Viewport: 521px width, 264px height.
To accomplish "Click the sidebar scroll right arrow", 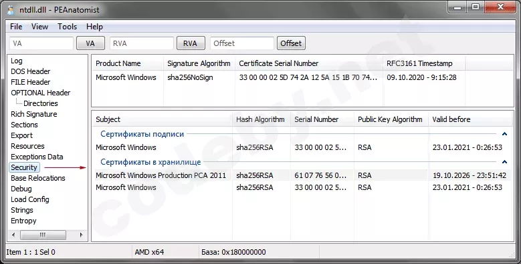I will click(82, 235).
